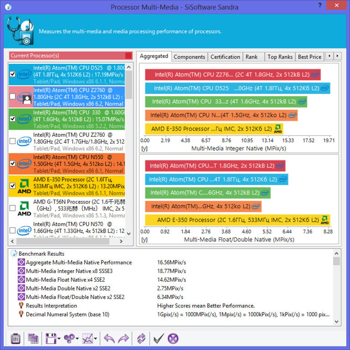
Task: Open the gears options dropdown arrow
Action: coord(77,339)
